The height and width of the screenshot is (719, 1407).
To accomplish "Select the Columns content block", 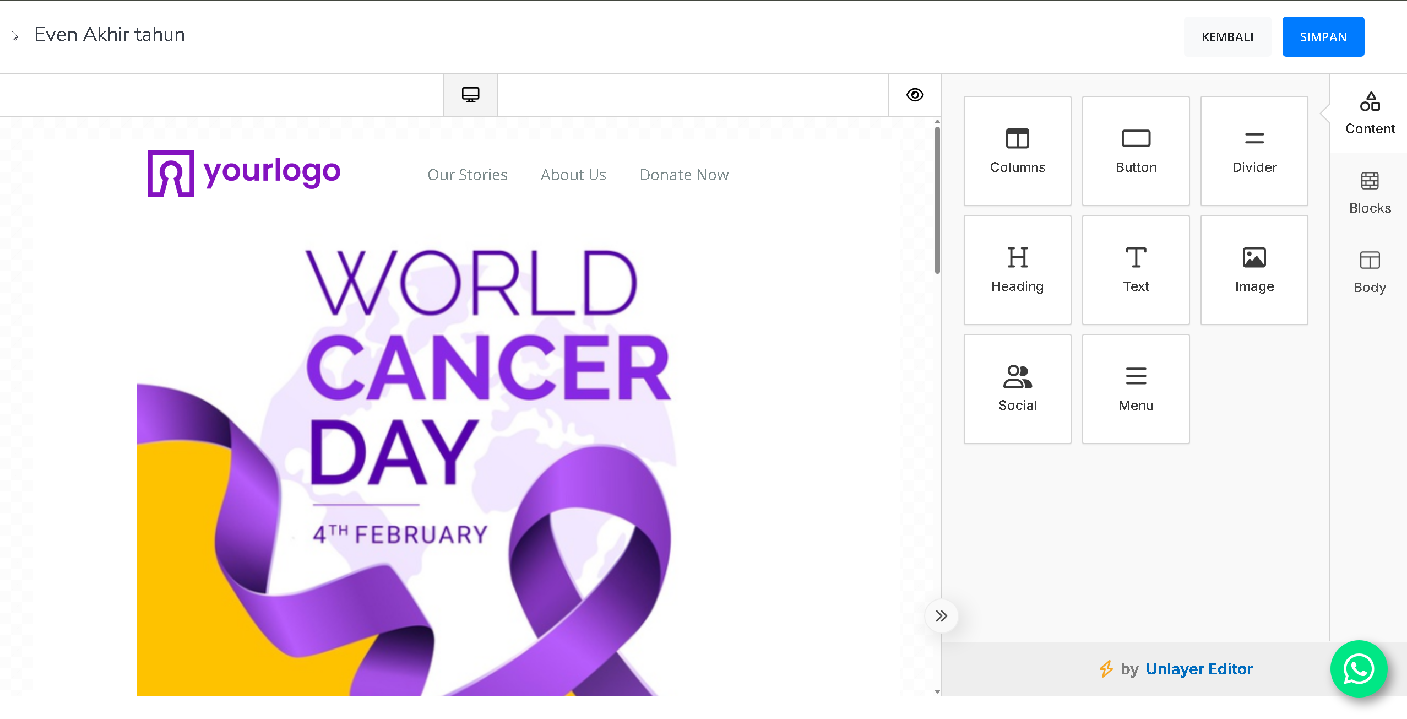I will coord(1017,150).
